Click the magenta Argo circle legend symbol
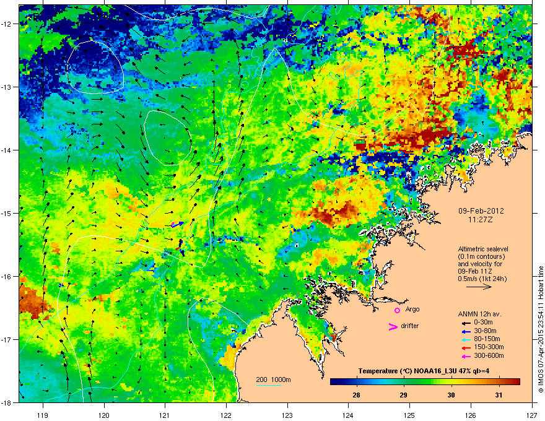545x421 pixels. pyautogui.click(x=397, y=310)
